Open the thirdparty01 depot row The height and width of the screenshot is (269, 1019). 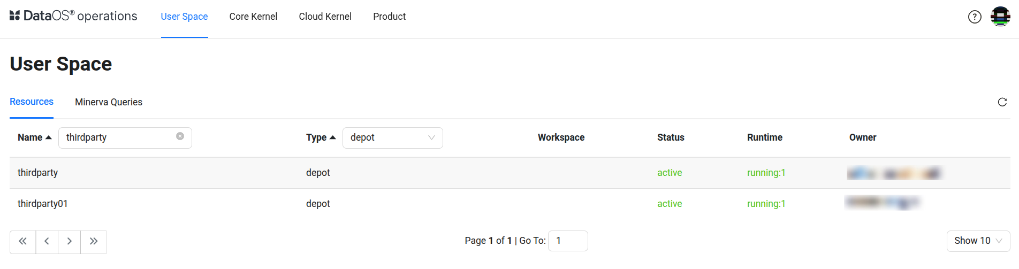tap(43, 204)
